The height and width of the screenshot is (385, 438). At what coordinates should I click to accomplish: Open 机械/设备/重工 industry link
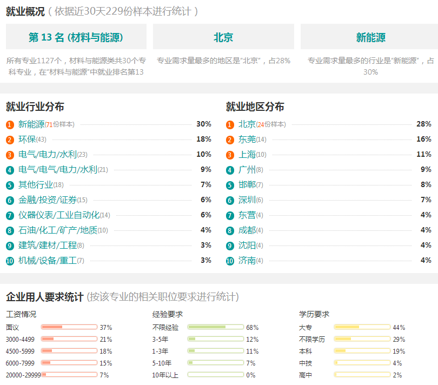pos(48,261)
